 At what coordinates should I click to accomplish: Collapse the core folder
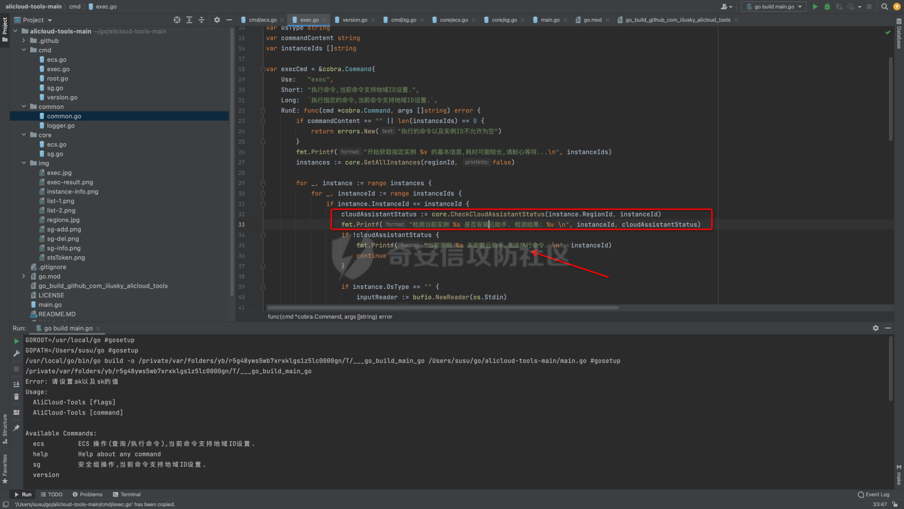click(x=24, y=135)
